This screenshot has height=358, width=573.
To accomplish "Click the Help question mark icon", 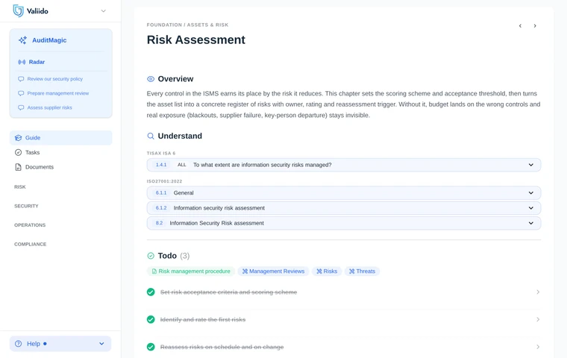I will [18, 344].
